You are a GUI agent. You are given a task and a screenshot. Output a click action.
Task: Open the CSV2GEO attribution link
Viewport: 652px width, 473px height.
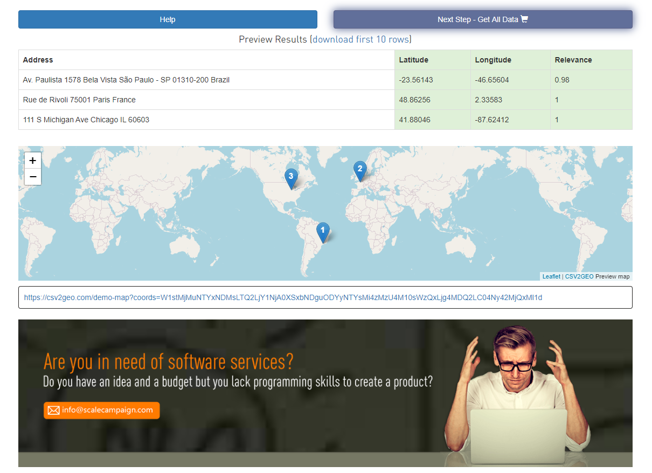click(x=579, y=276)
